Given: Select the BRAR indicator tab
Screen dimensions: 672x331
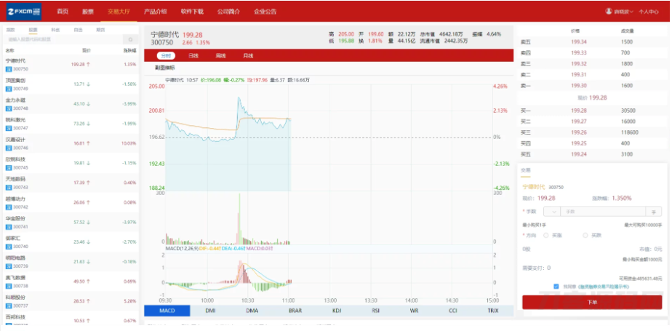Looking at the screenshot, I should tap(295, 311).
